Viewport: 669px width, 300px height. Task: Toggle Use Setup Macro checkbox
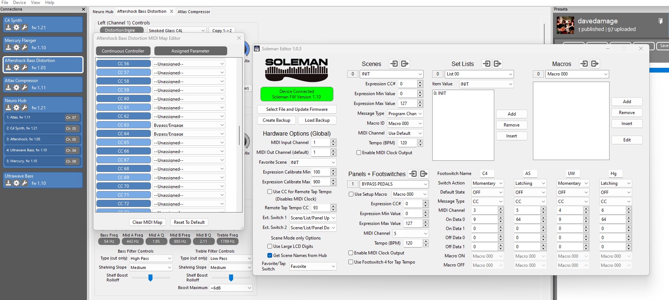click(x=351, y=194)
